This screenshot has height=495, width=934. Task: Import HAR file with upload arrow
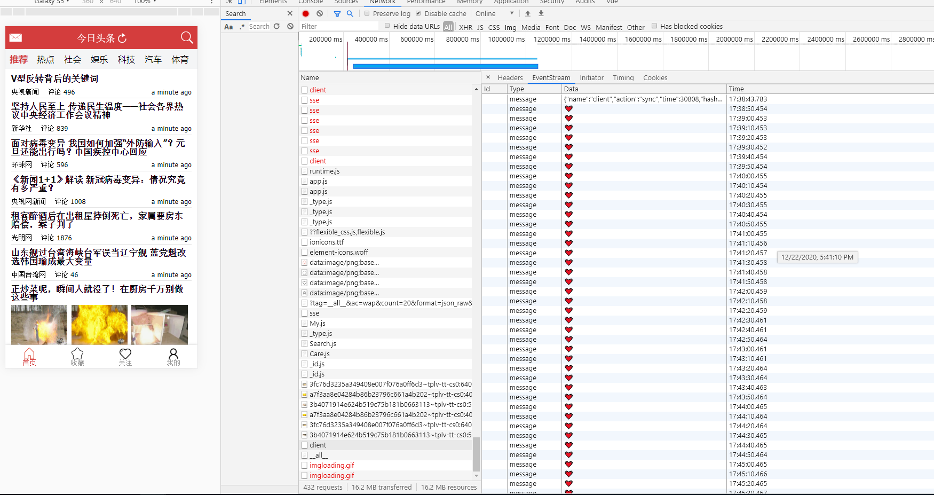point(528,13)
